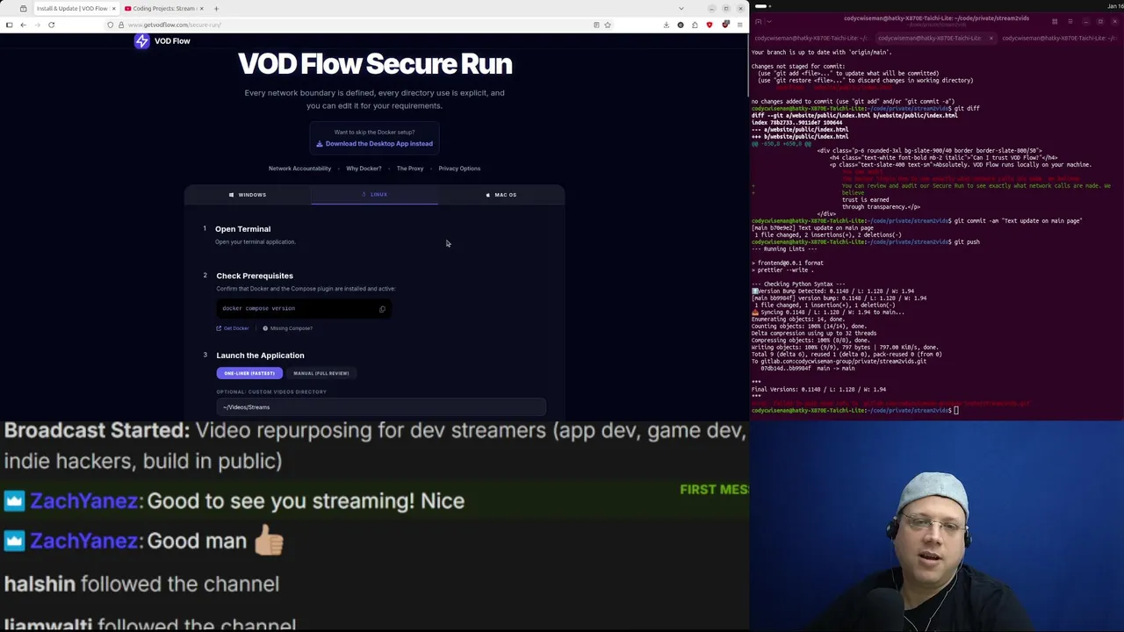
Task: Switch to the Windows instructions tab
Action: 248,195
